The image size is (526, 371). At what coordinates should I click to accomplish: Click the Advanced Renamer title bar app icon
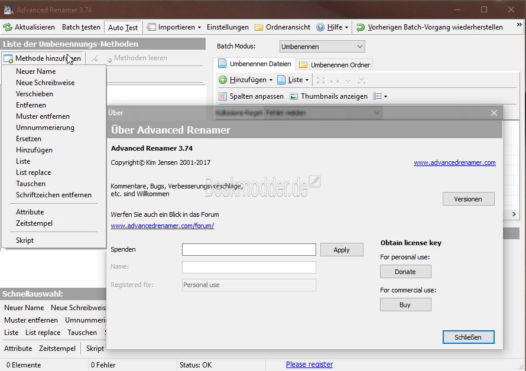tap(9, 9)
